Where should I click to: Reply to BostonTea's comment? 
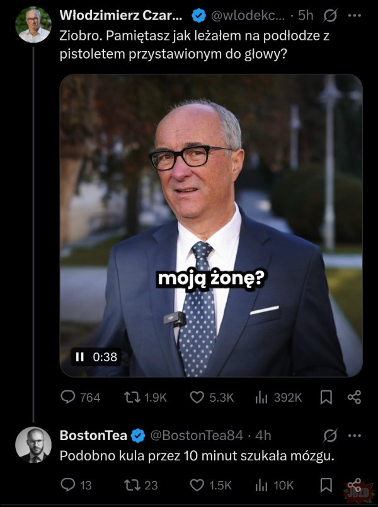pos(67,485)
